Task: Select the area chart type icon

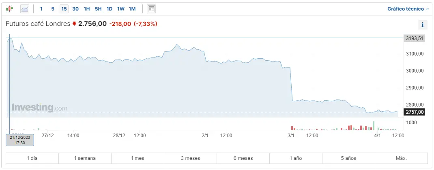Action: [x=25, y=8]
